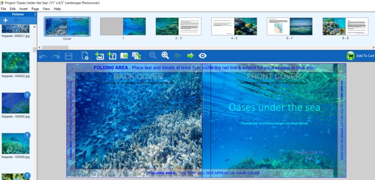Click the zoom in magnifier icon
The height and width of the screenshot is (180, 375).
(165, 55)
